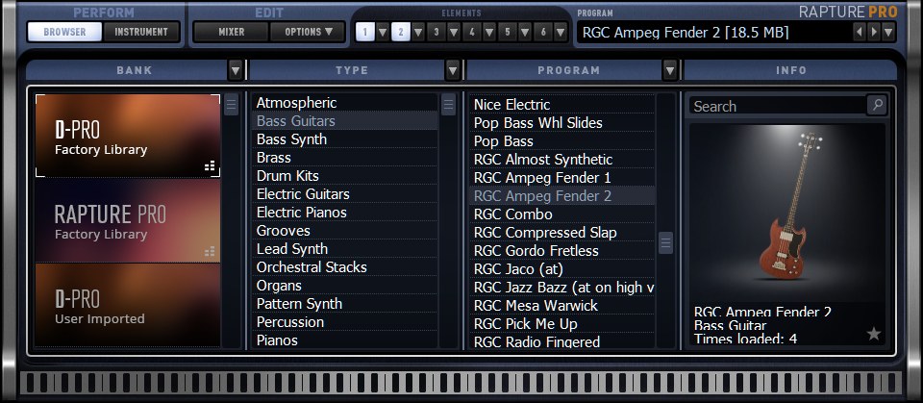This screenshot has width=923, height=403.
Task: Load the Nice Electric program
Action: click(x=562, y=104)
